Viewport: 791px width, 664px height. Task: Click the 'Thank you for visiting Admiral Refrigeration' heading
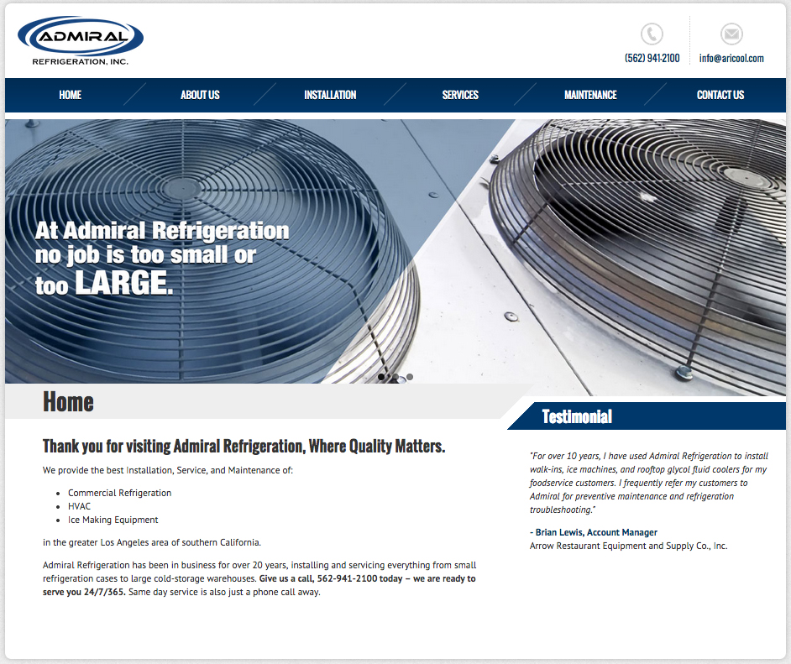pyautogui.click(x=244, y=447)
